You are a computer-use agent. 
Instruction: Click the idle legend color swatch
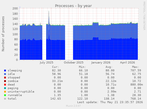(5, 74)
